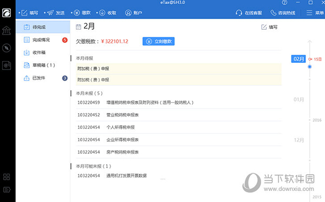Click the 立刻缴款 button
Screen dimensions: 325x202
point(159,42)
